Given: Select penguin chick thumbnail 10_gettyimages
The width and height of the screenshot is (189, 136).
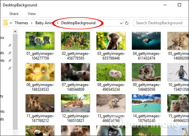Looking at the screenshot, I should 178,72.
